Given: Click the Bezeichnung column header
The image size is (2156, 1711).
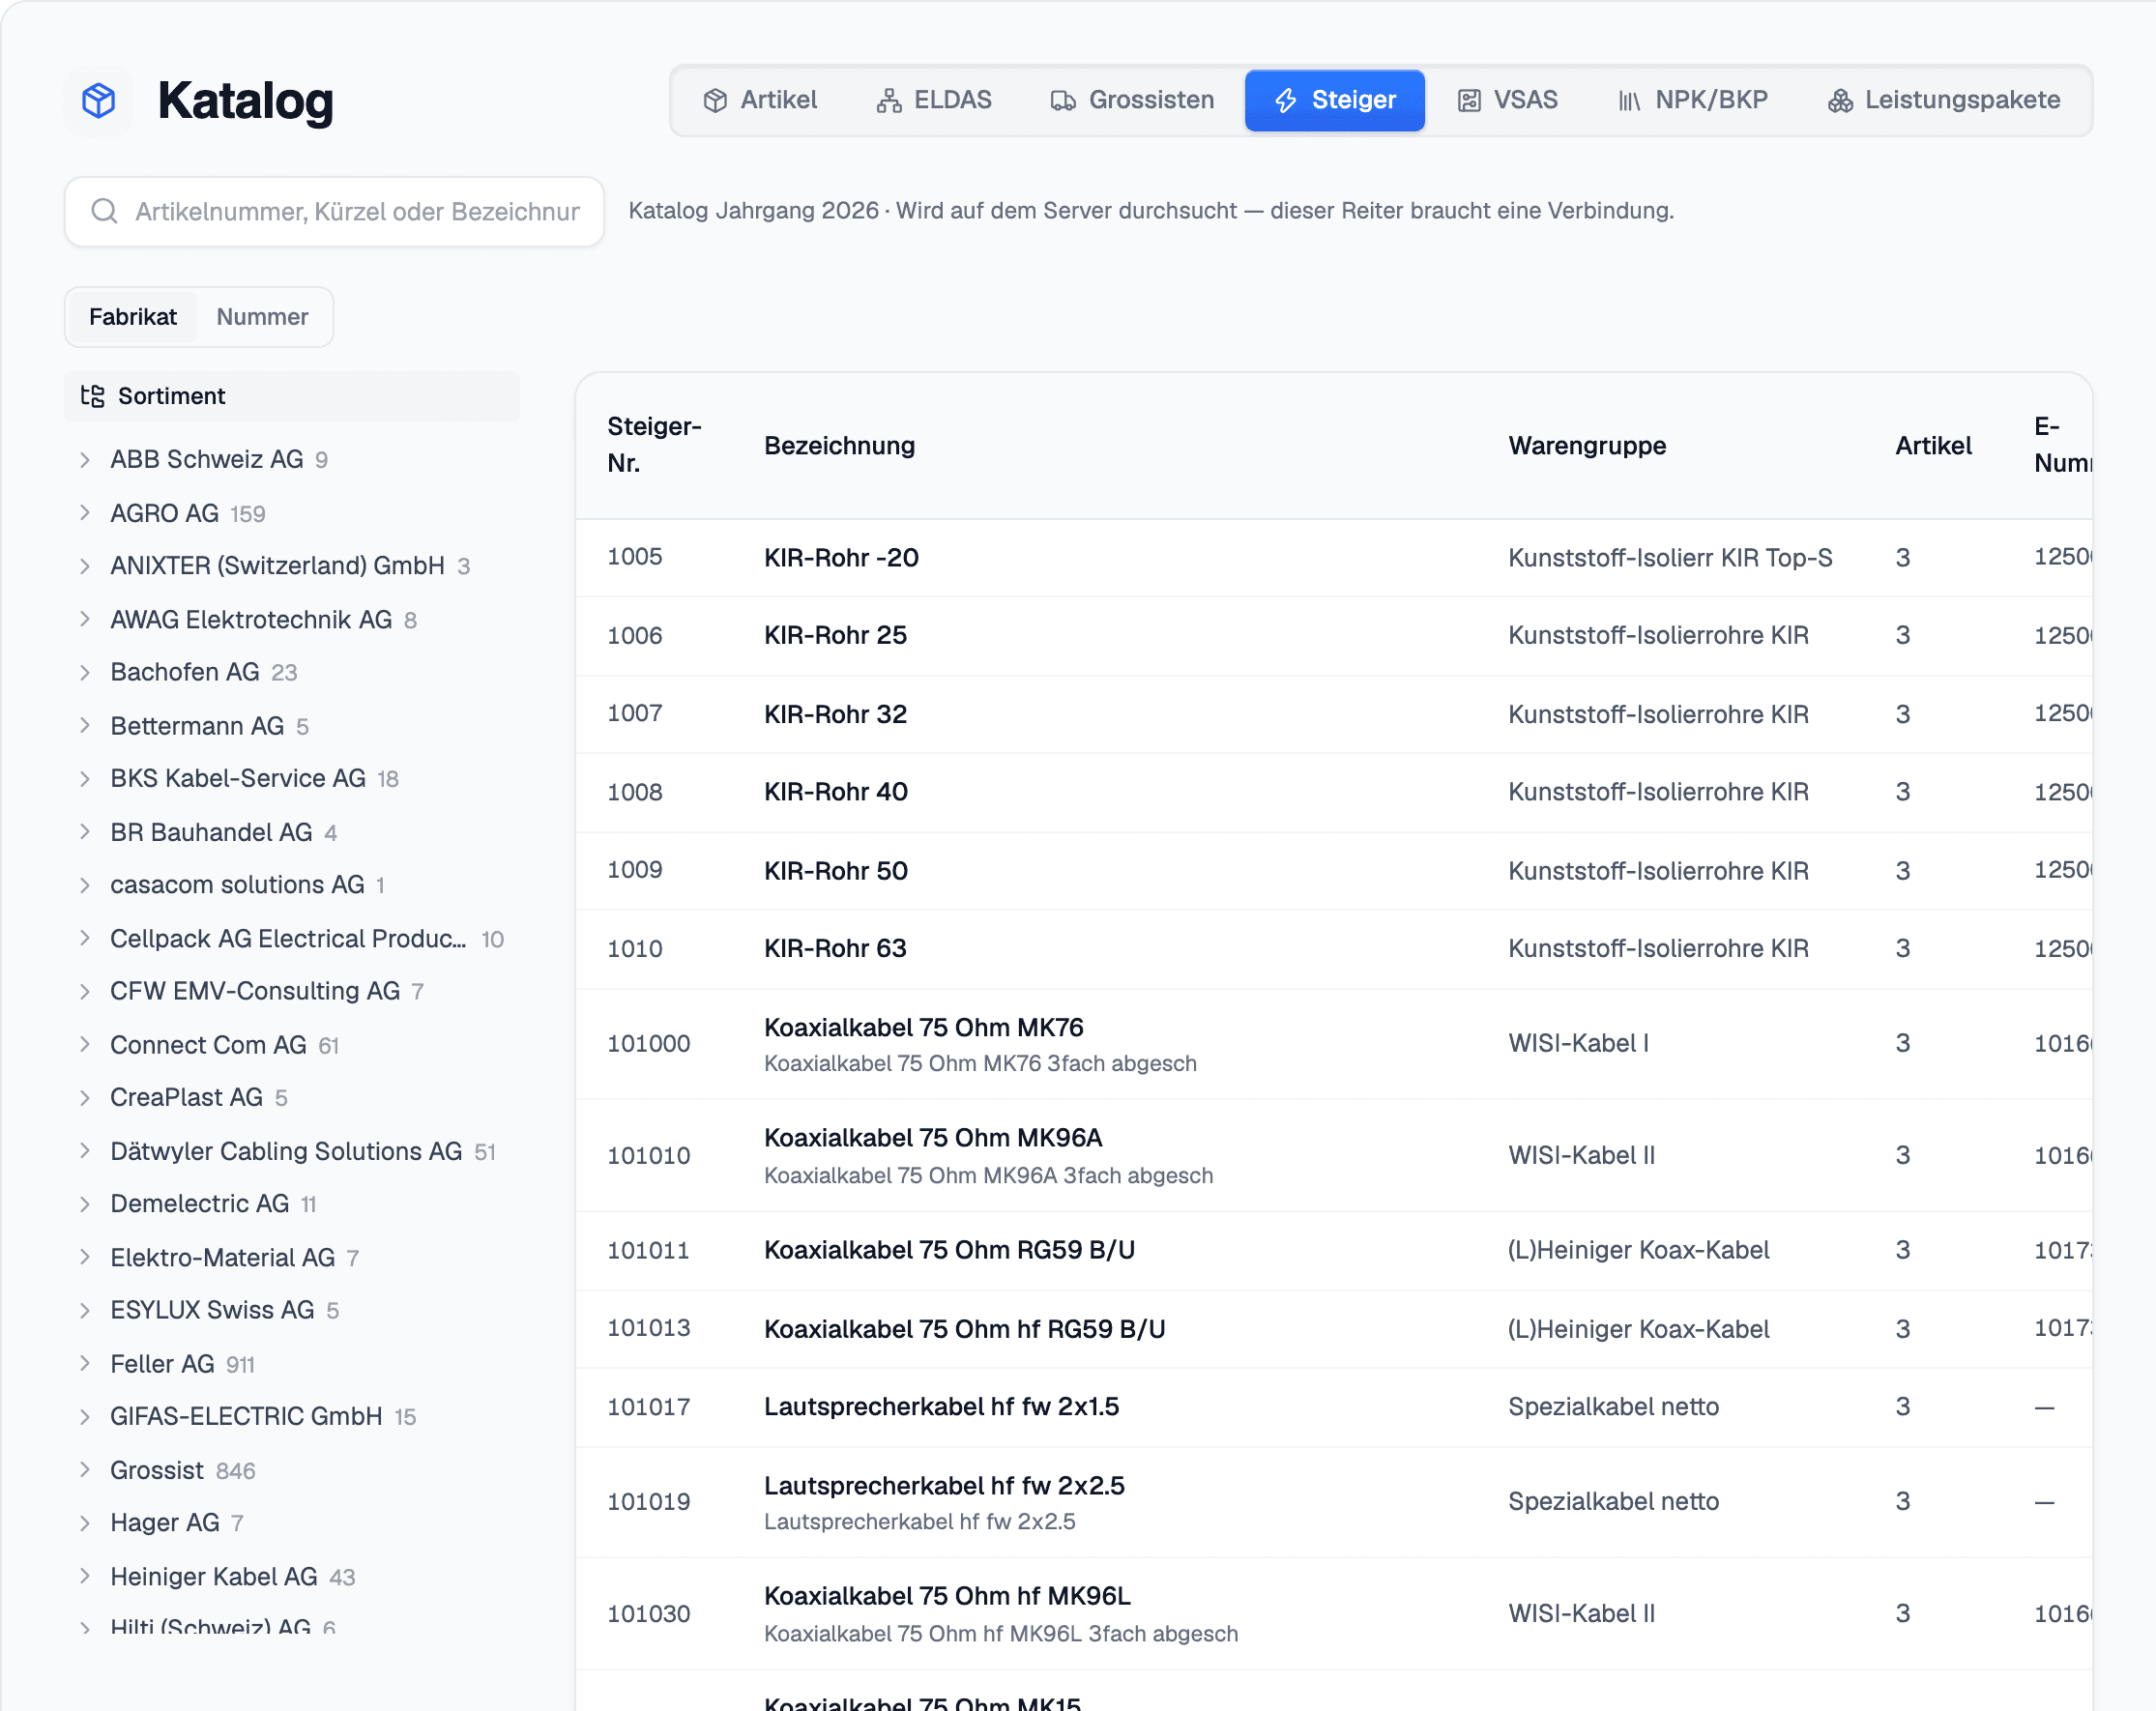Looking at the screenshot, I should [x=839, y=446].
